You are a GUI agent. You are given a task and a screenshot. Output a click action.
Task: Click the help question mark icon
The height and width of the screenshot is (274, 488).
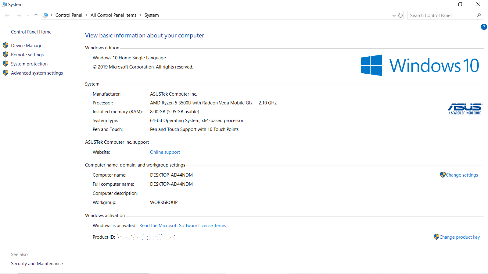[x=484, y=27]
